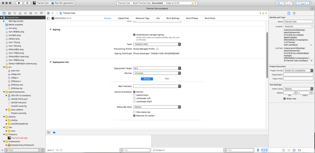The image size is (315, 153).
Task: Open the All Output console filter
Action: [159, 150]
